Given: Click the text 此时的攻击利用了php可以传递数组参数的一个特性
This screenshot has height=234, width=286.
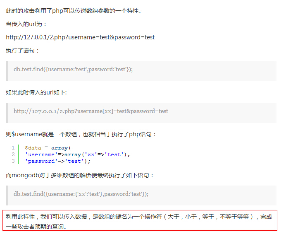Looking at the screenshot, I should point(74,11).
